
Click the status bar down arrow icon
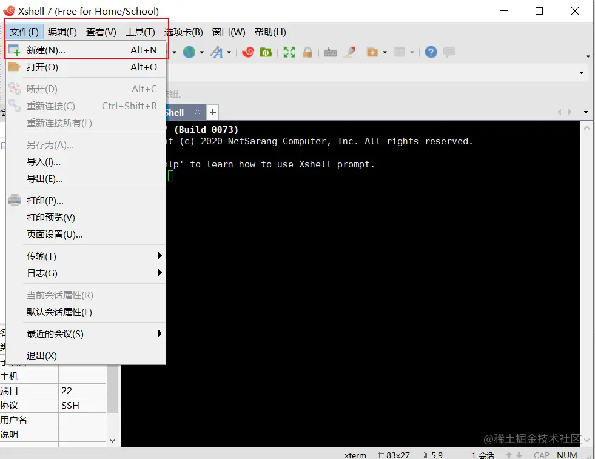[x=519, y=454]
